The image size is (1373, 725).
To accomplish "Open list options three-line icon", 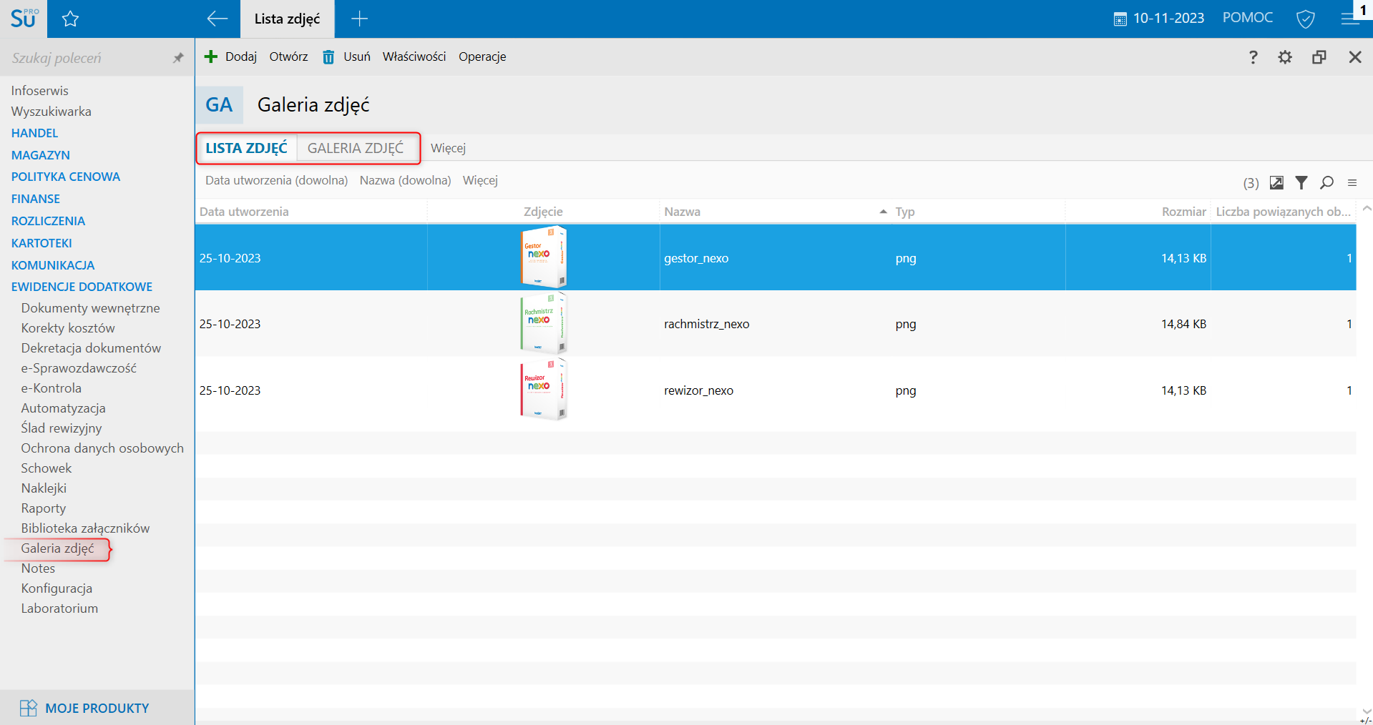I will tap(1352, 183).
